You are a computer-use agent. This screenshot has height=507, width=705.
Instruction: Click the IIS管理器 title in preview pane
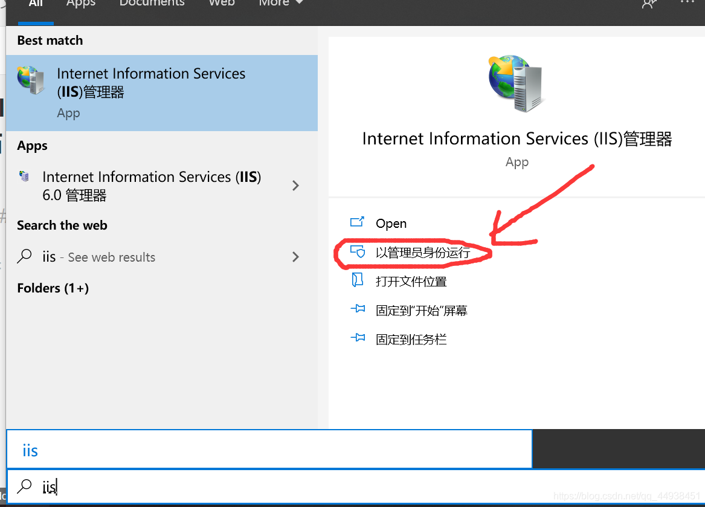click(x=517, y=138)
